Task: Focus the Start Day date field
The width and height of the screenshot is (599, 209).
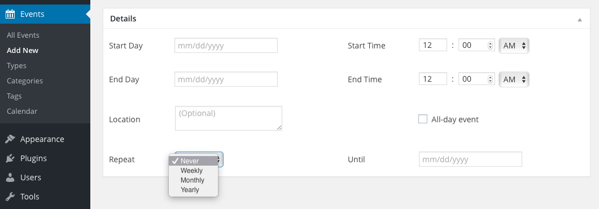Action: point(226,46)
